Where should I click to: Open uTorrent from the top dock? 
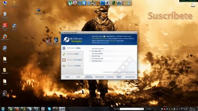[x=70, y=3]
